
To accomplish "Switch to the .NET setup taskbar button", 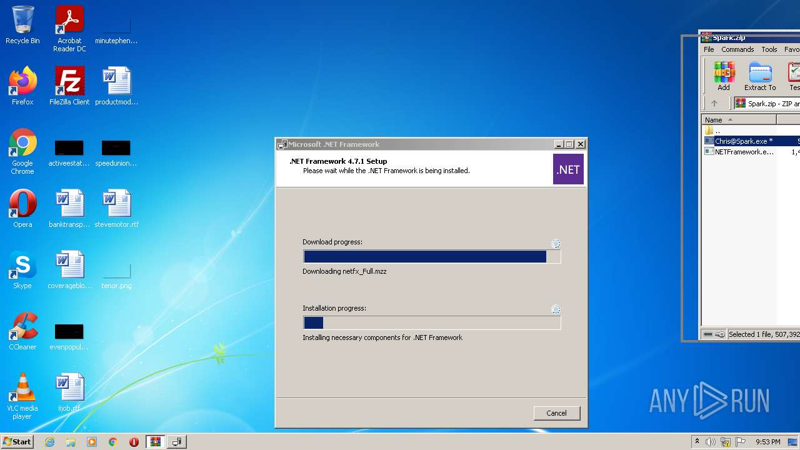I will click(x=177, y=442).
